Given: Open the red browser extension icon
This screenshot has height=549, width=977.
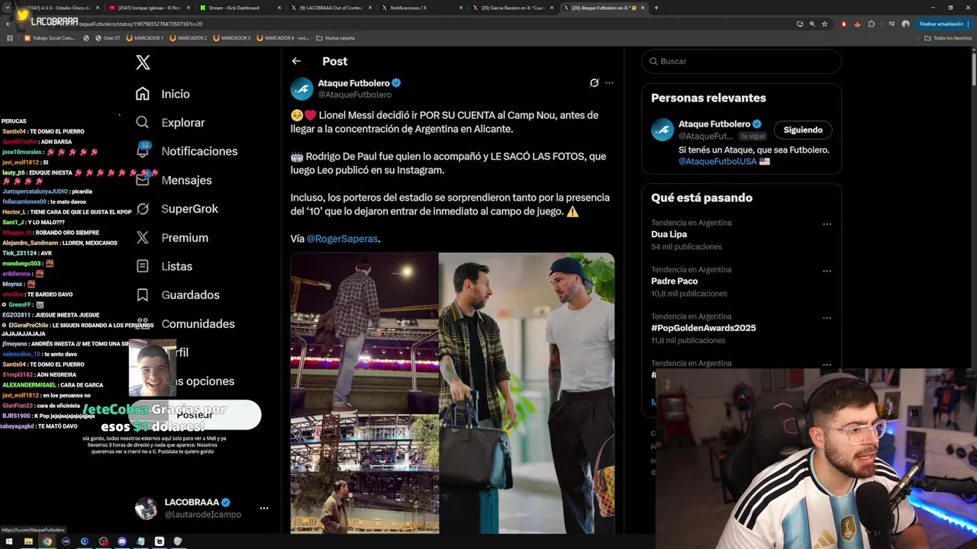Looking at the screenshot, I should click(x=843, y=24).
